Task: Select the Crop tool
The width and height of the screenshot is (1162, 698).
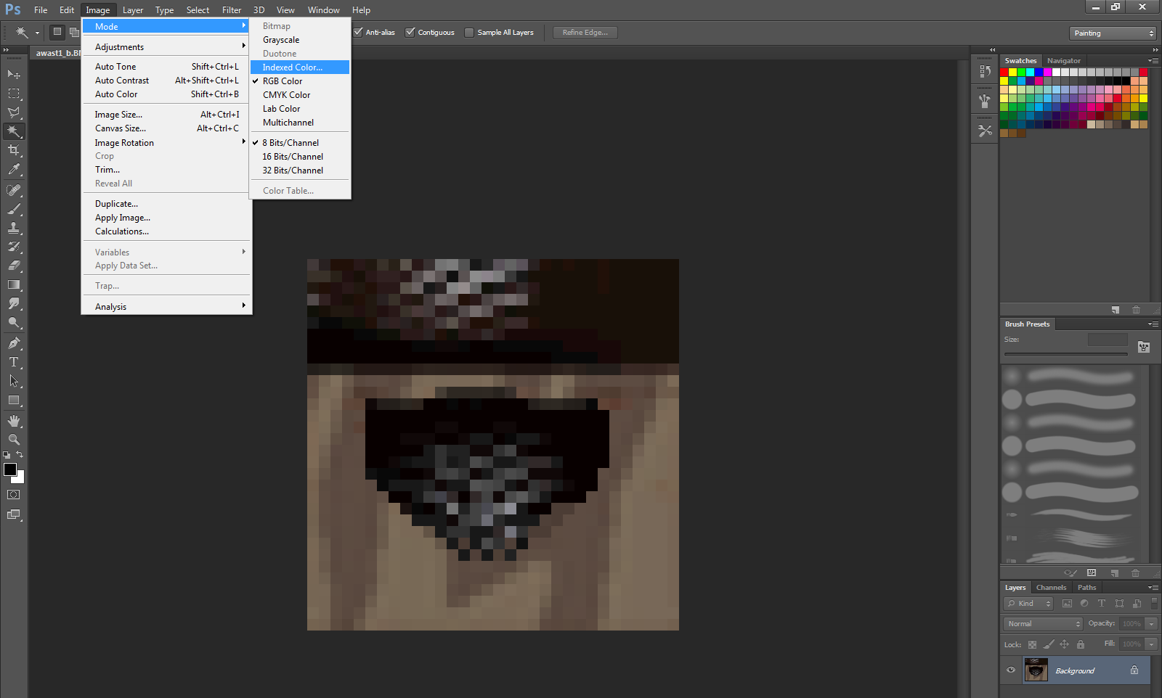Action: pos(14,150)
